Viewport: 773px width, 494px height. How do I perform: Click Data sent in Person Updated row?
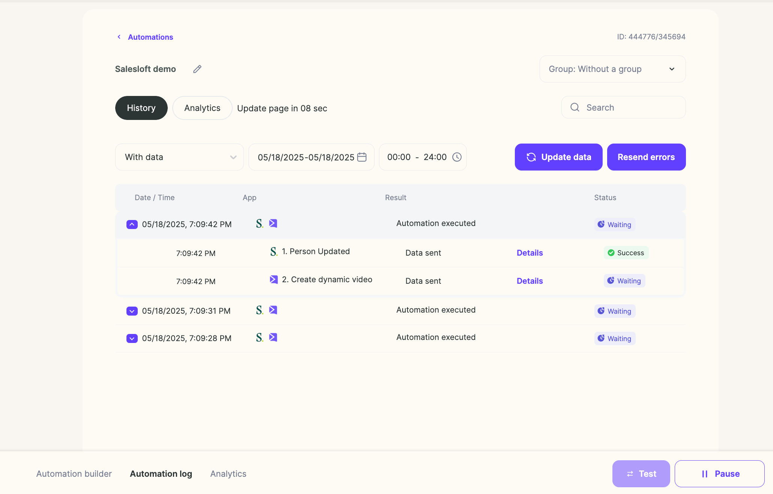423,253
